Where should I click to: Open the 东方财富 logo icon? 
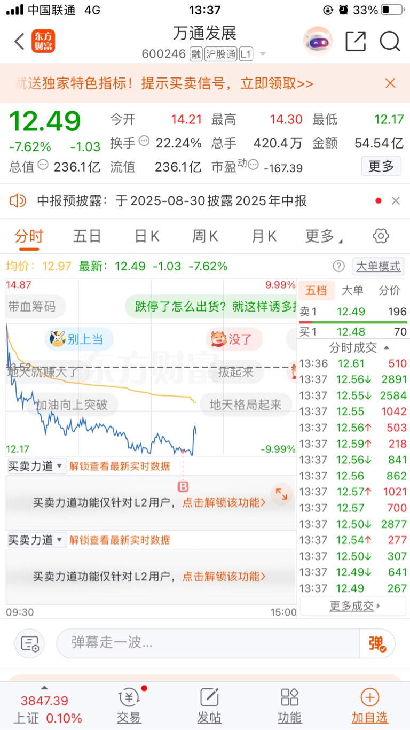click(43, 41)
